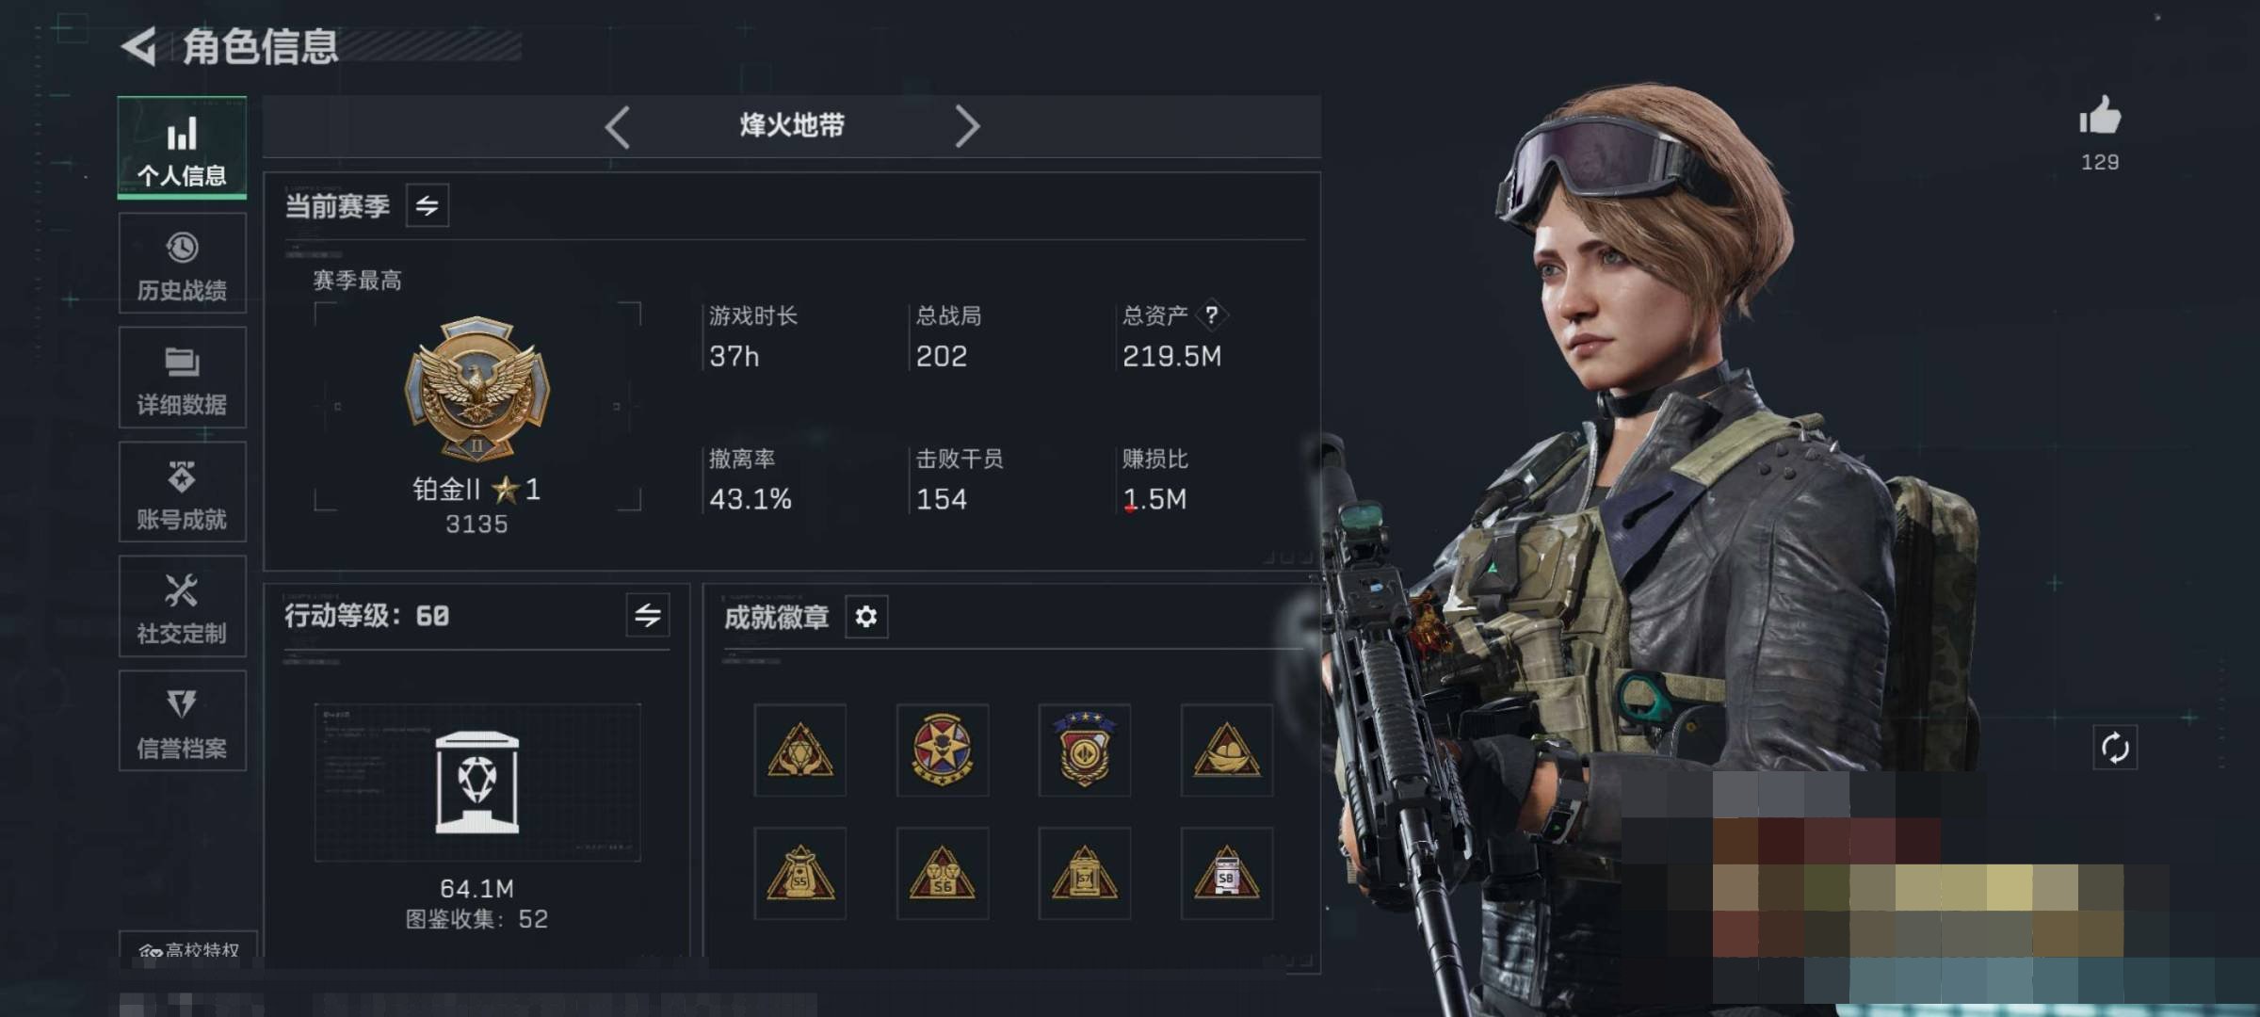This screenshot has width=2260, height=1017.
Task: Open the 历史战绩 tab
Action: 182,263
